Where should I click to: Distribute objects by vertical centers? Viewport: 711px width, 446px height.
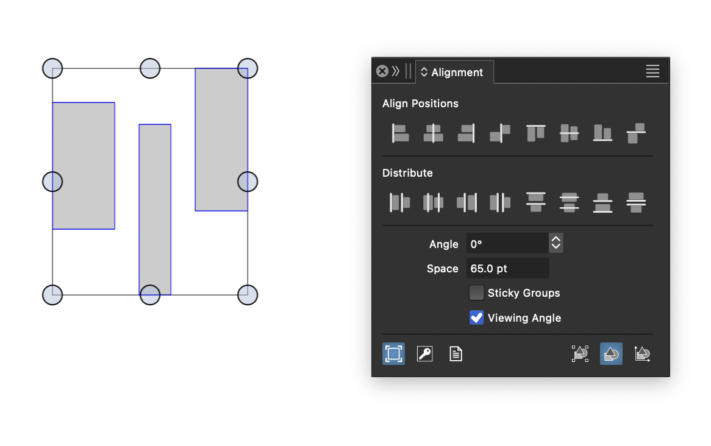point(569,202)
